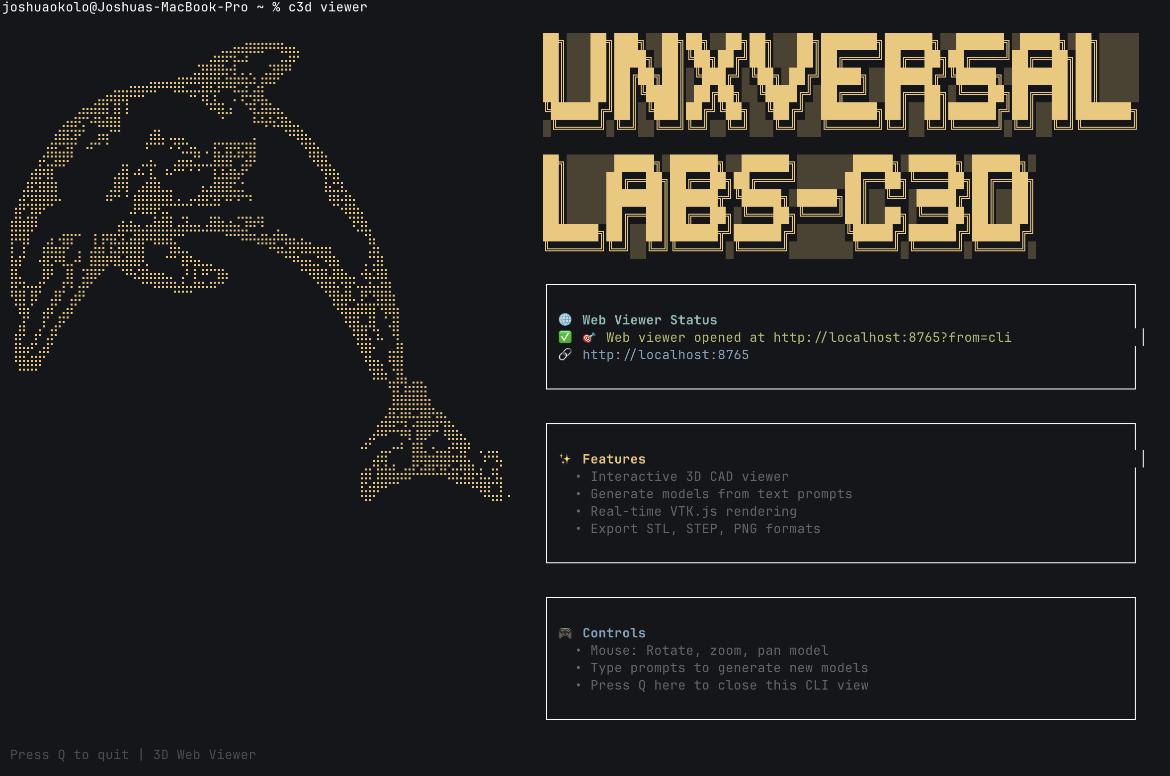Click the 'c3d viewer' command in the prompt
Screen dimensions: 1170x776
[328, 7]
